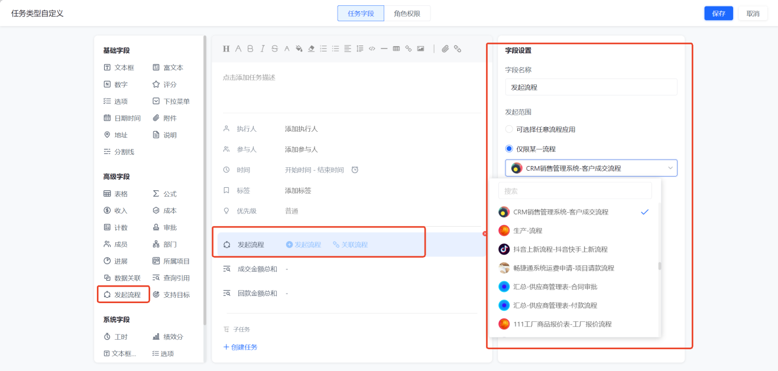Viewport: 778px width, 371px height.
Task: Open the background fill color bucket
Action: coord(299,49)
